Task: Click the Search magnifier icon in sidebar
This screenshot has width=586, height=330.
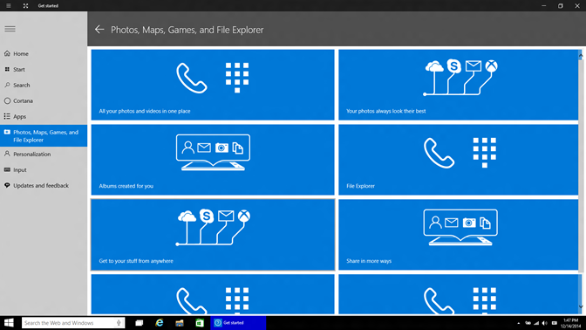Action: click(x=7, y=85)
